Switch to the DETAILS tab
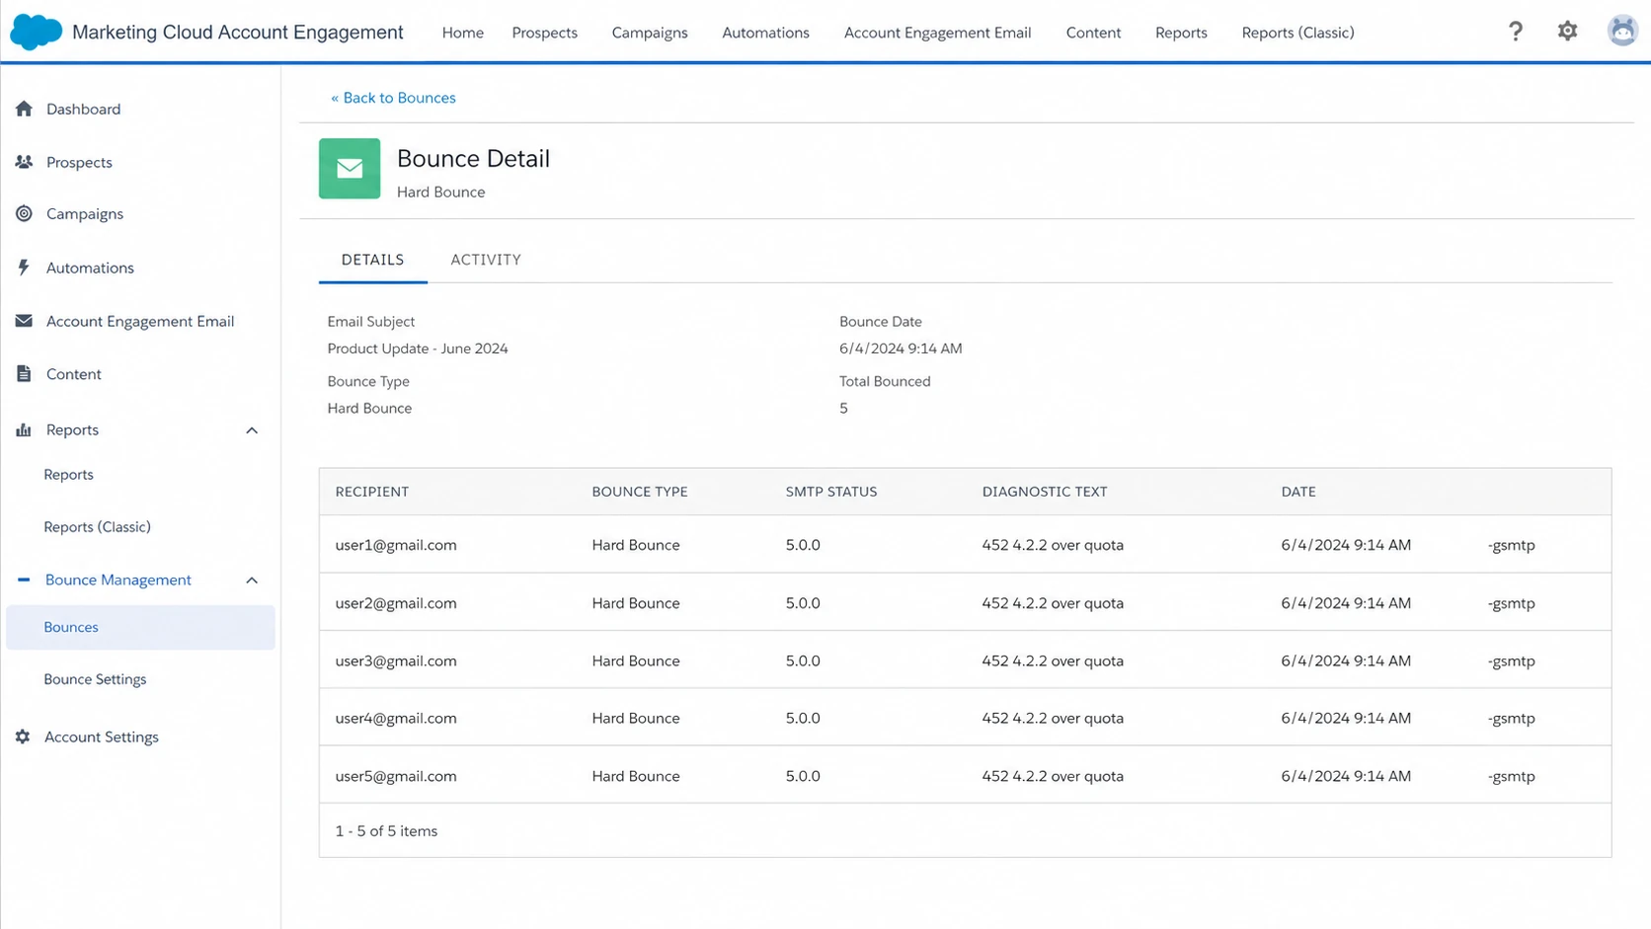Viewport: 1651px width, 929px height. pos(372,260)
